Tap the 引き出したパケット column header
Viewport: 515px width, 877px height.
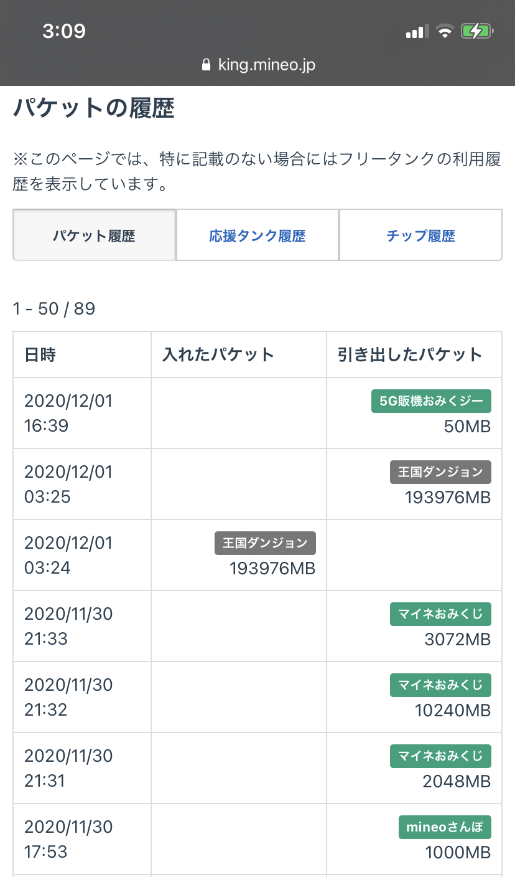click(x=410, y=355)
